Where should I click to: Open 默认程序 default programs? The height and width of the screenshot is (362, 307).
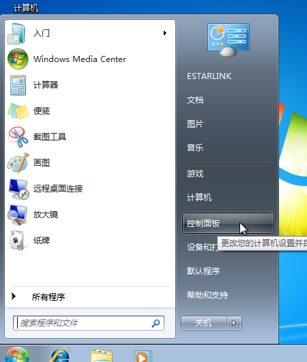tap(203, 271)
